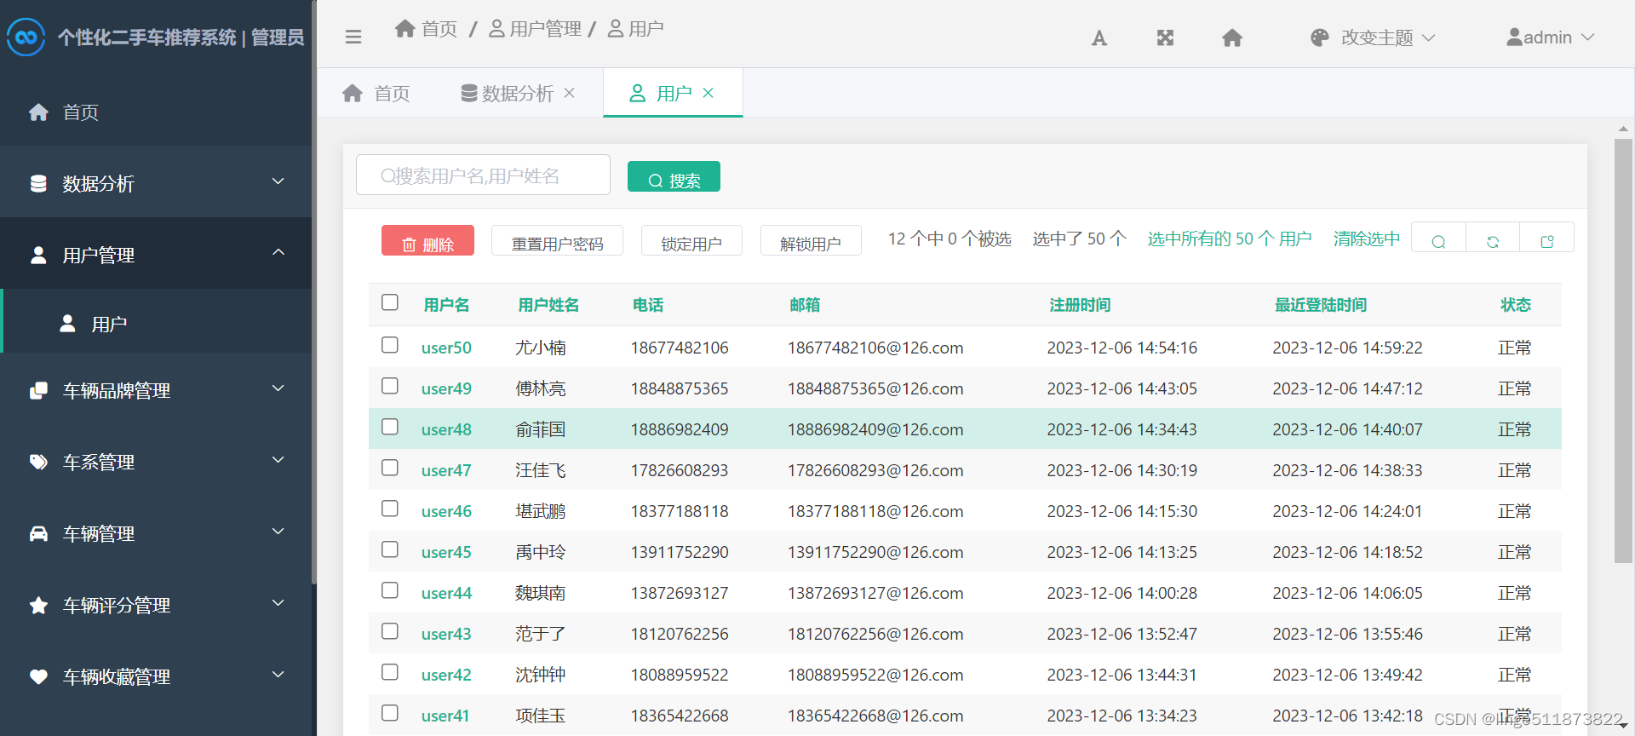Click 用户管理 in the breadcrumb

536,28
